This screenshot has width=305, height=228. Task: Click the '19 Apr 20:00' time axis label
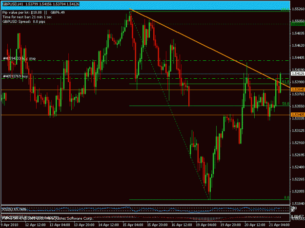230,225
